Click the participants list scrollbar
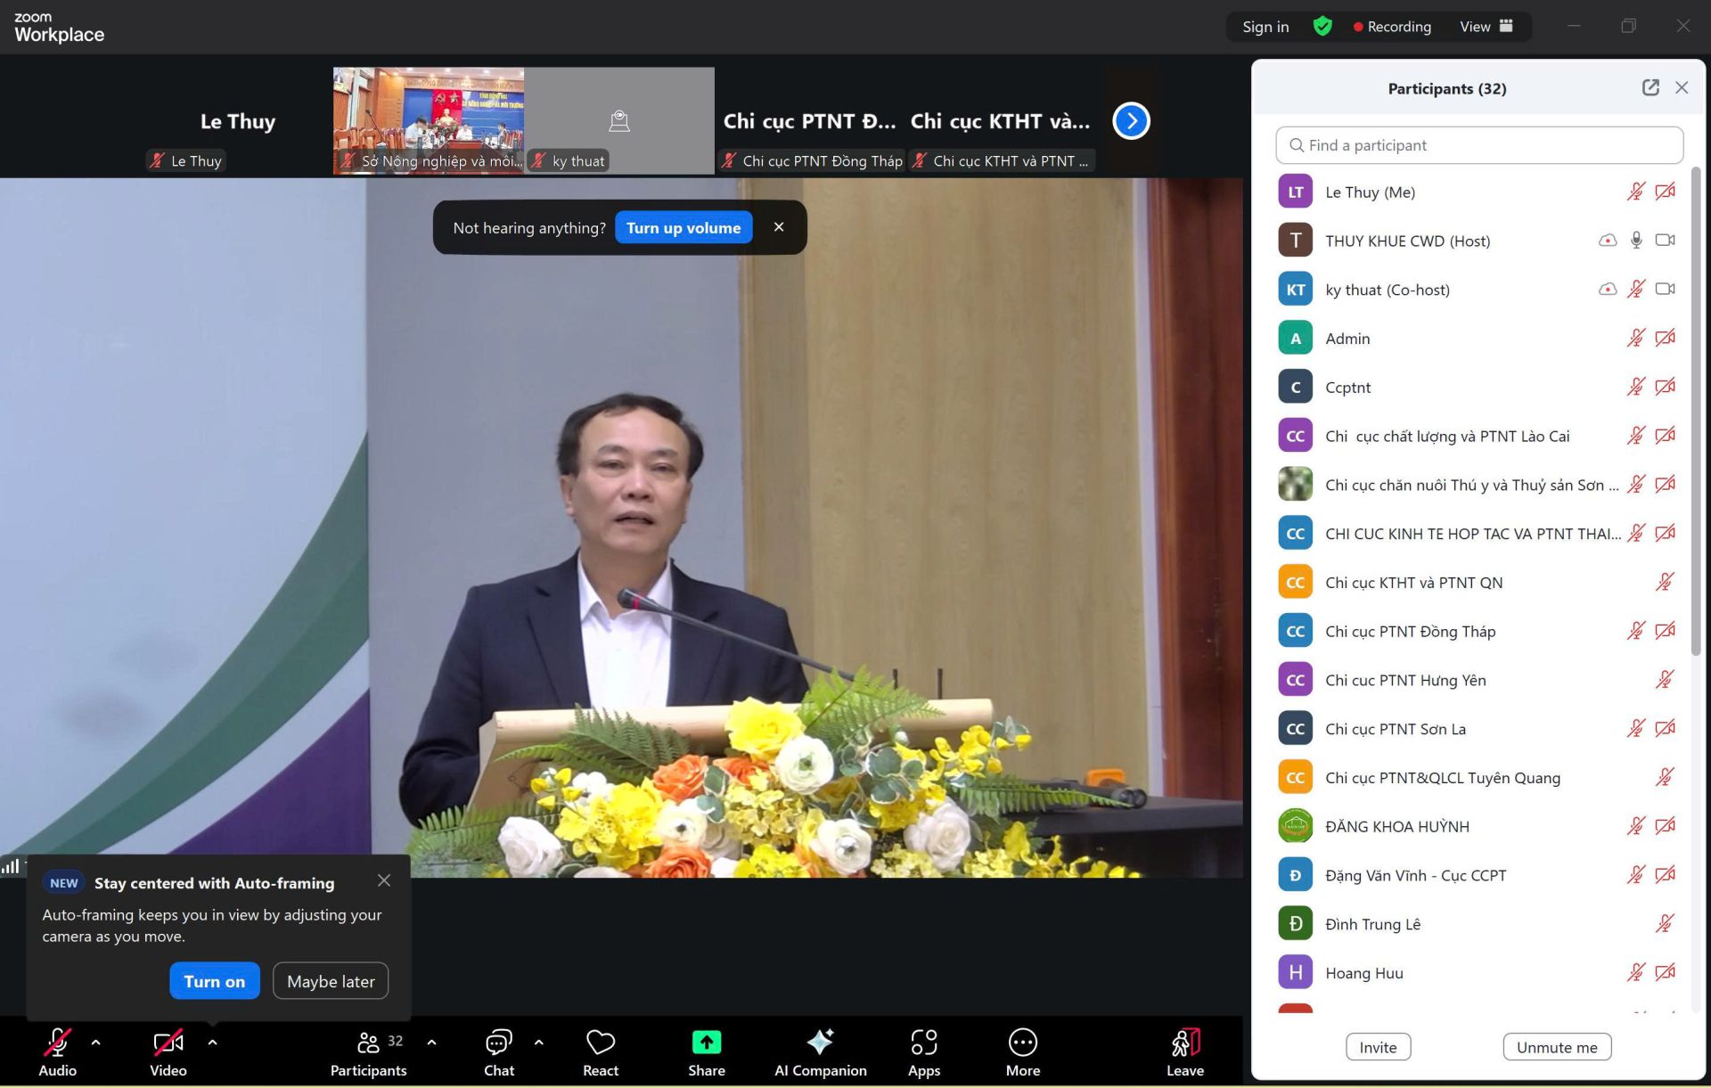This screenshot has height=1088, width=1711. [1695, 410]
